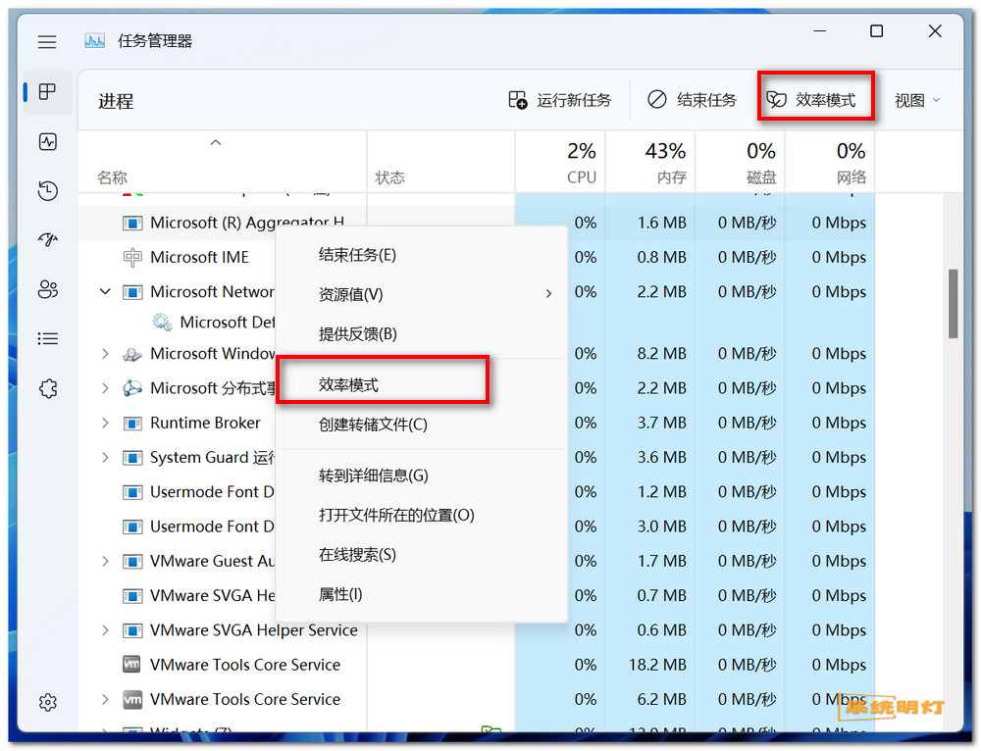This screenshot has height=751, width=981.
Task: Open the 视图 dropdown
Action: tap(917, 100)
